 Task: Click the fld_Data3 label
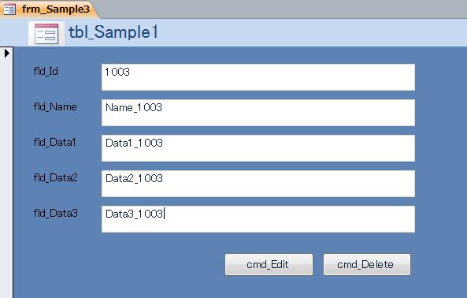tap(55, 214)
